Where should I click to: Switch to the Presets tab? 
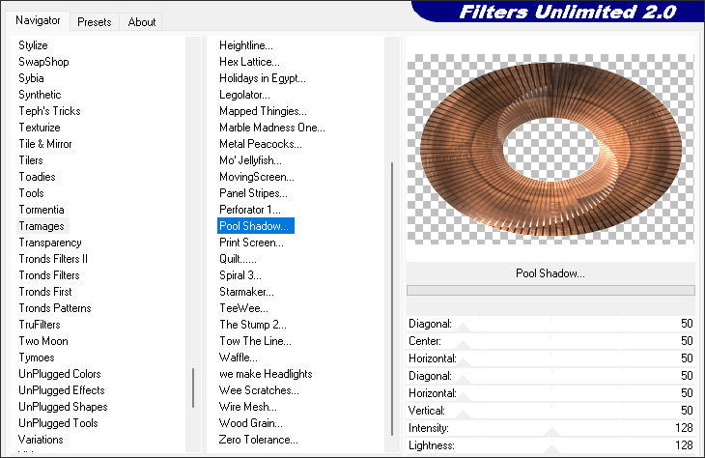pos(94,21)
